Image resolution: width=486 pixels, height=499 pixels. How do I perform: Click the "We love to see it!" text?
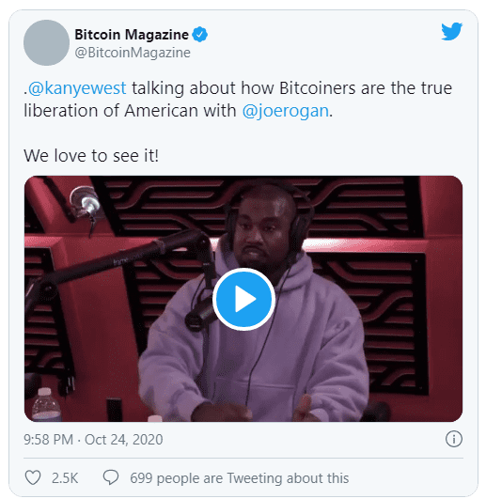(x=91, y=156)
